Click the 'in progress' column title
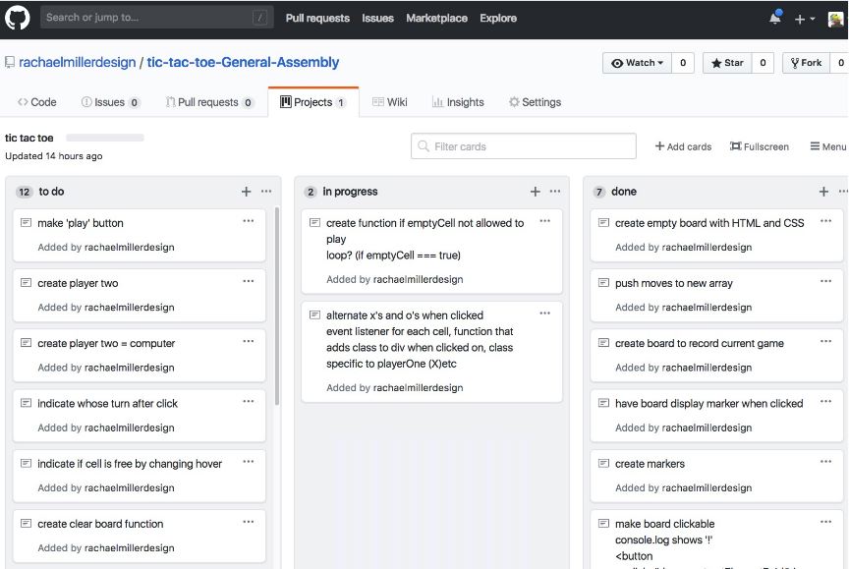Screen dimensions: 849x569 [350, 191]
